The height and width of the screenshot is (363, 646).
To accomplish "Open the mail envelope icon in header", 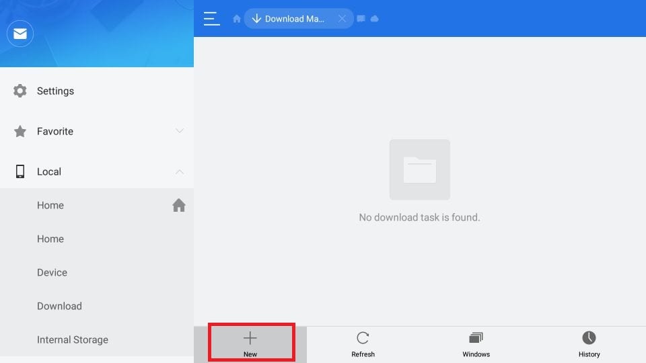I will [20, 34].
